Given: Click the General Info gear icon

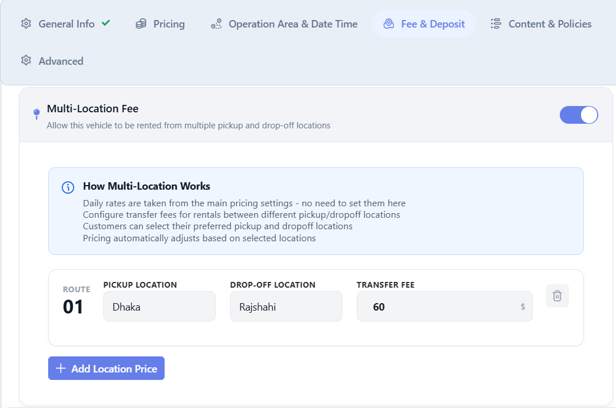Looking at the screenshot, I should (26, 23).
